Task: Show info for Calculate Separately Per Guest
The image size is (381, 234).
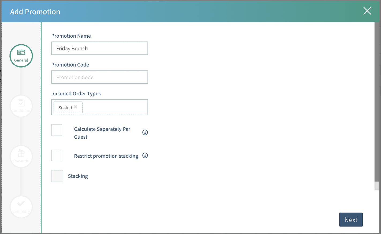Action: (x=145, y=132)
